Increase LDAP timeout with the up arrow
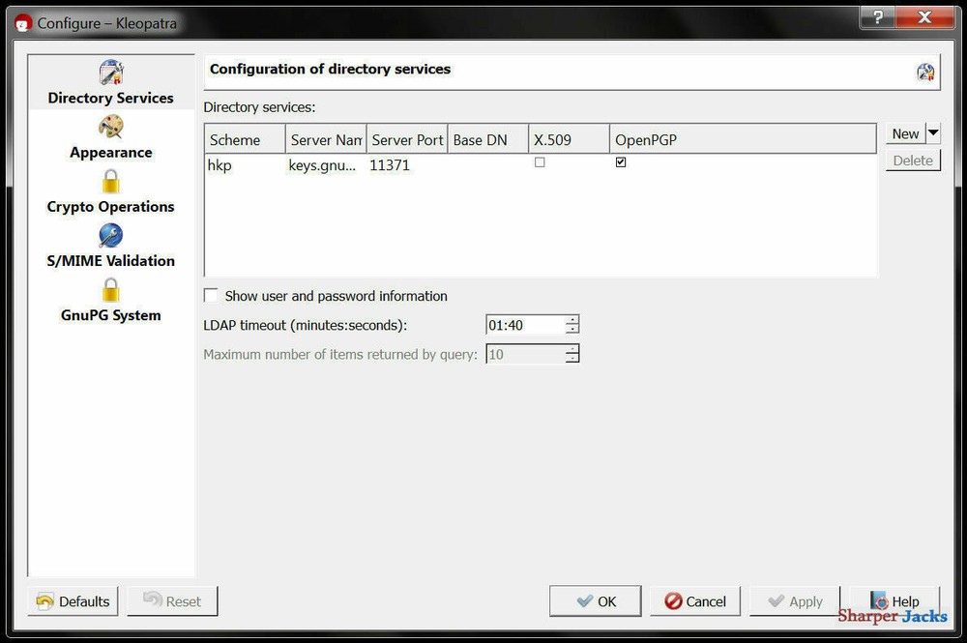This screenshot has height=643, width=967. click(x=571, y=320)
